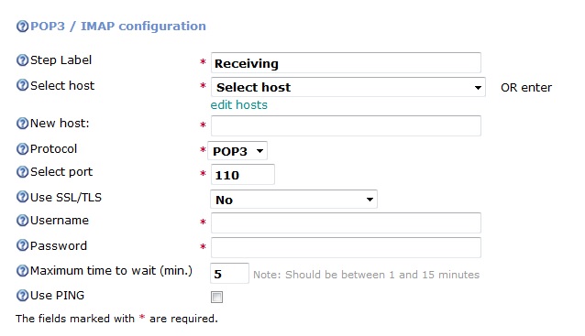Open help icon beside Select port
This screenshot has height=336, width=585.
(x=22, y=172)
